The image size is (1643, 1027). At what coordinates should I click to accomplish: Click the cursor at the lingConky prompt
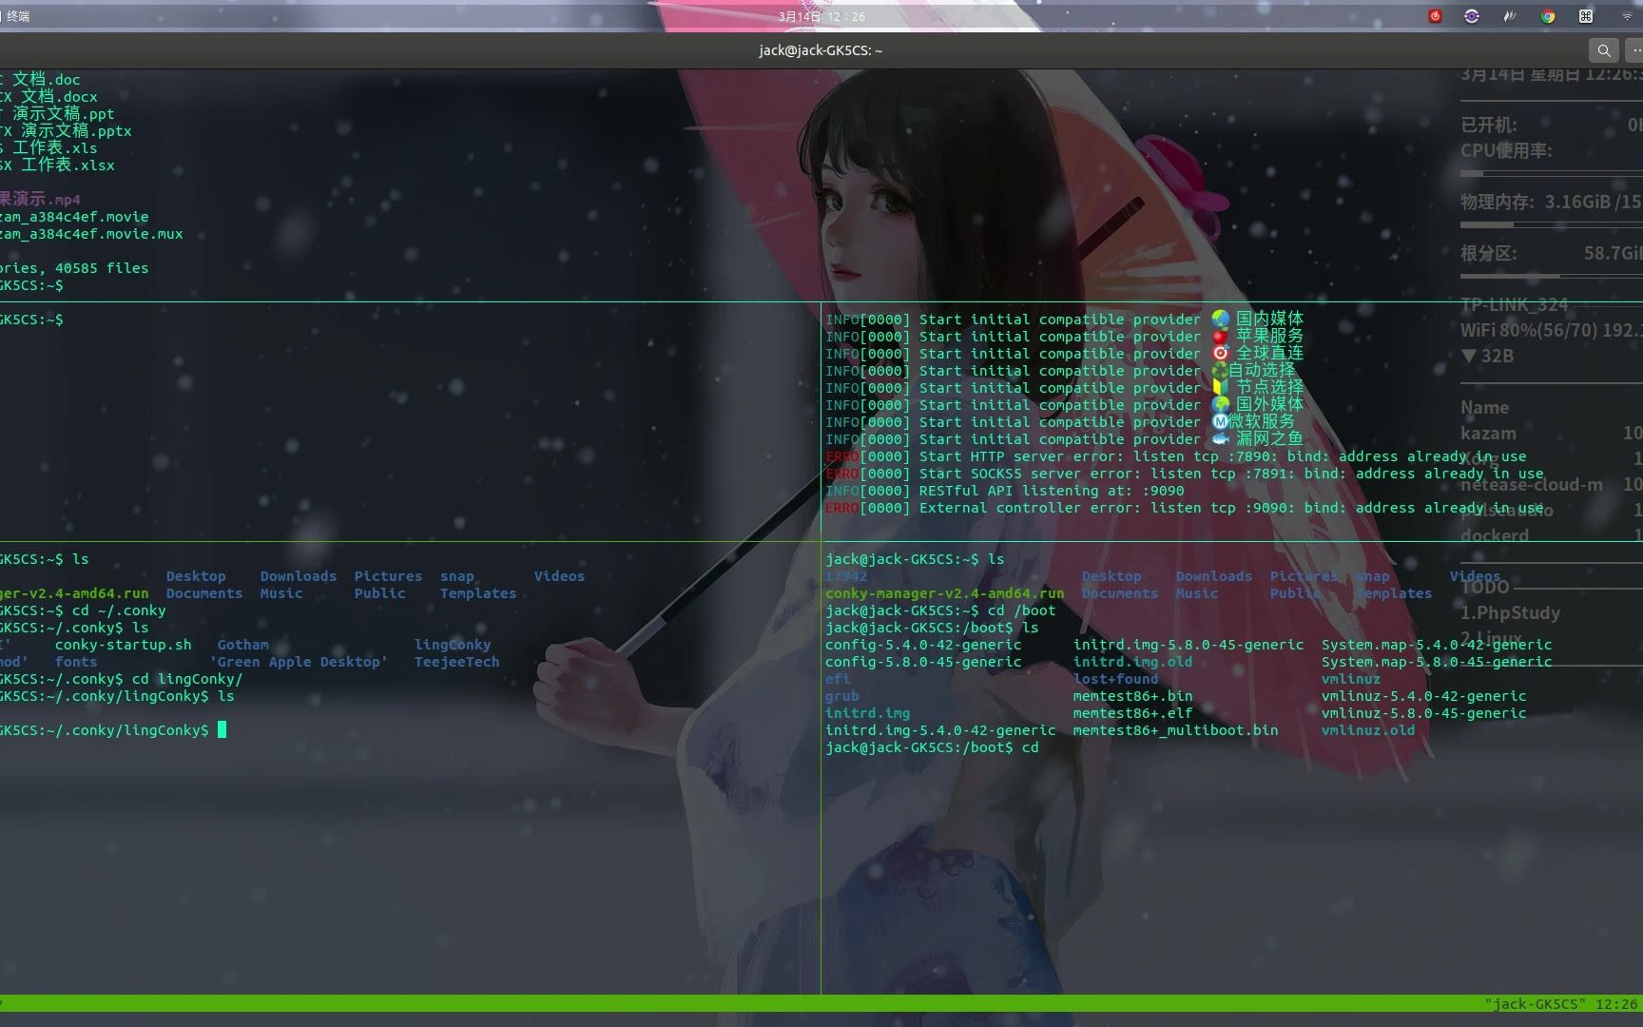tap(222, 730)
